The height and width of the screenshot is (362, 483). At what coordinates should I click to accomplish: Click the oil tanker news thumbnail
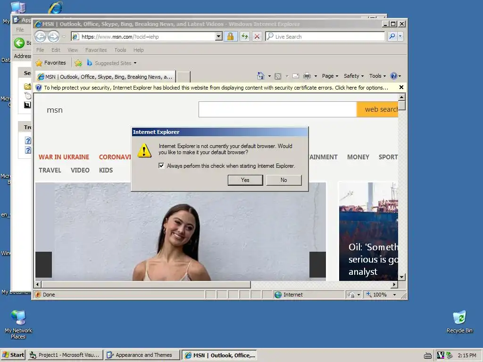click(369, 231)
